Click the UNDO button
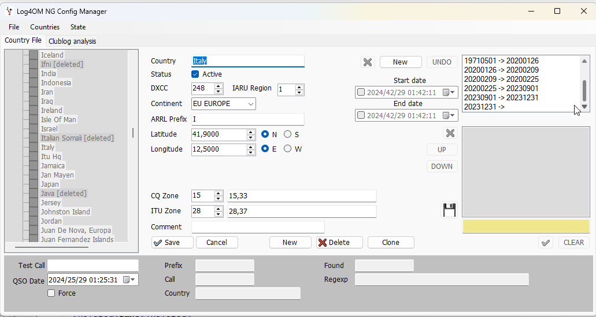The image size is (596, 317). (x=442, y=62)
